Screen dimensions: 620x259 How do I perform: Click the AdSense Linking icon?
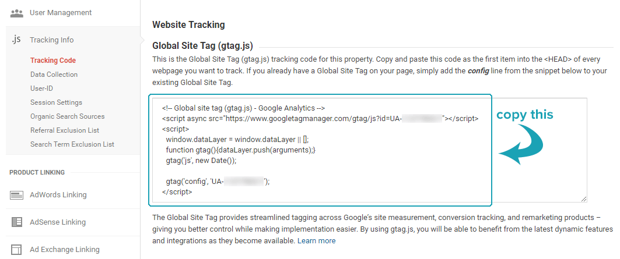click(x=16, y=222)
